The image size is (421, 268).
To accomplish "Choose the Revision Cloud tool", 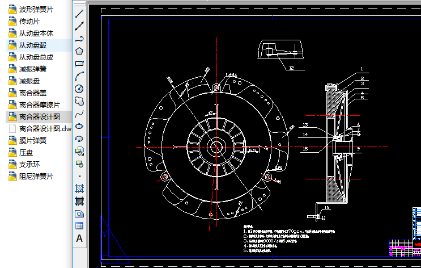I will pos(79,101).
